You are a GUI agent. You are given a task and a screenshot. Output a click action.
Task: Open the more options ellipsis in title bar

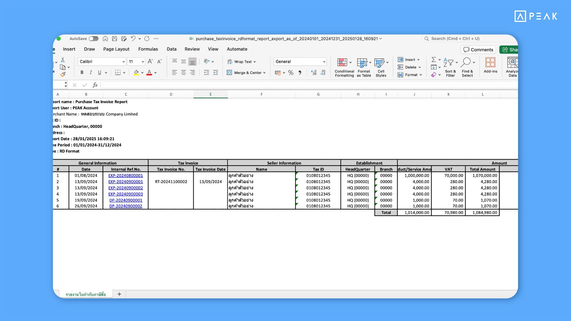[156, 39]
